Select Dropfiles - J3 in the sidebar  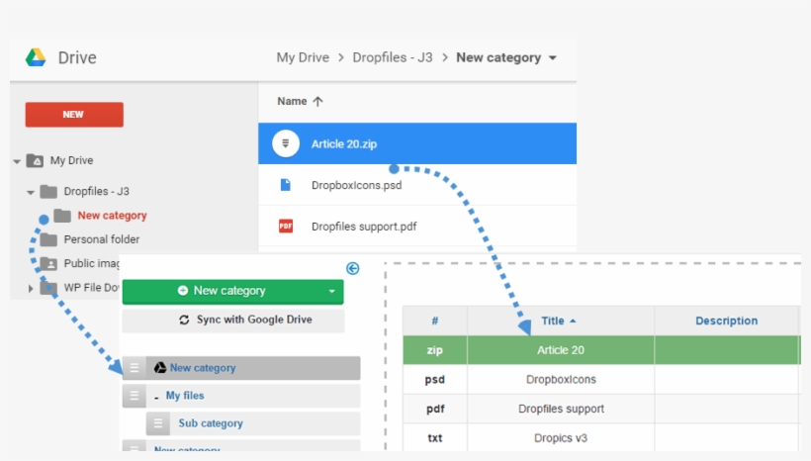point(96,192)
